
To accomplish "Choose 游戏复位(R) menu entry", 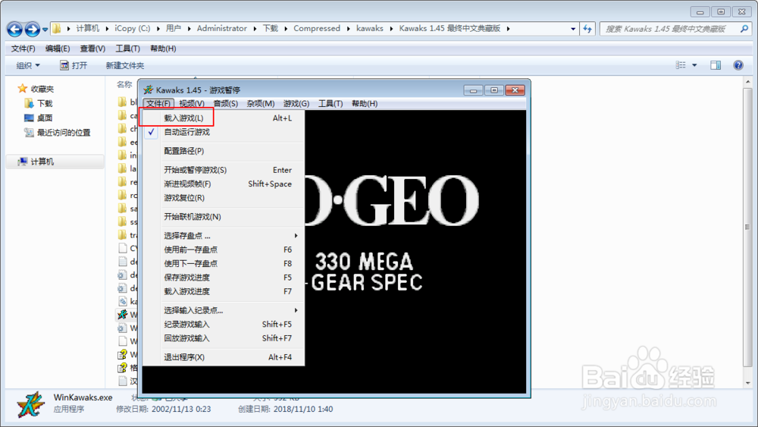I will [x=223, y=198].
